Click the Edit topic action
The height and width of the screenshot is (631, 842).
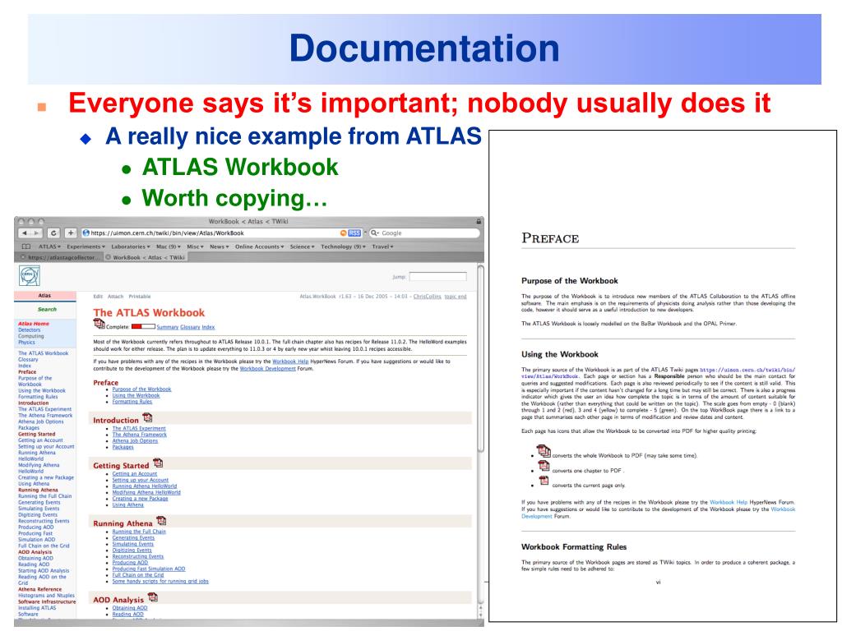pos(98,296)
